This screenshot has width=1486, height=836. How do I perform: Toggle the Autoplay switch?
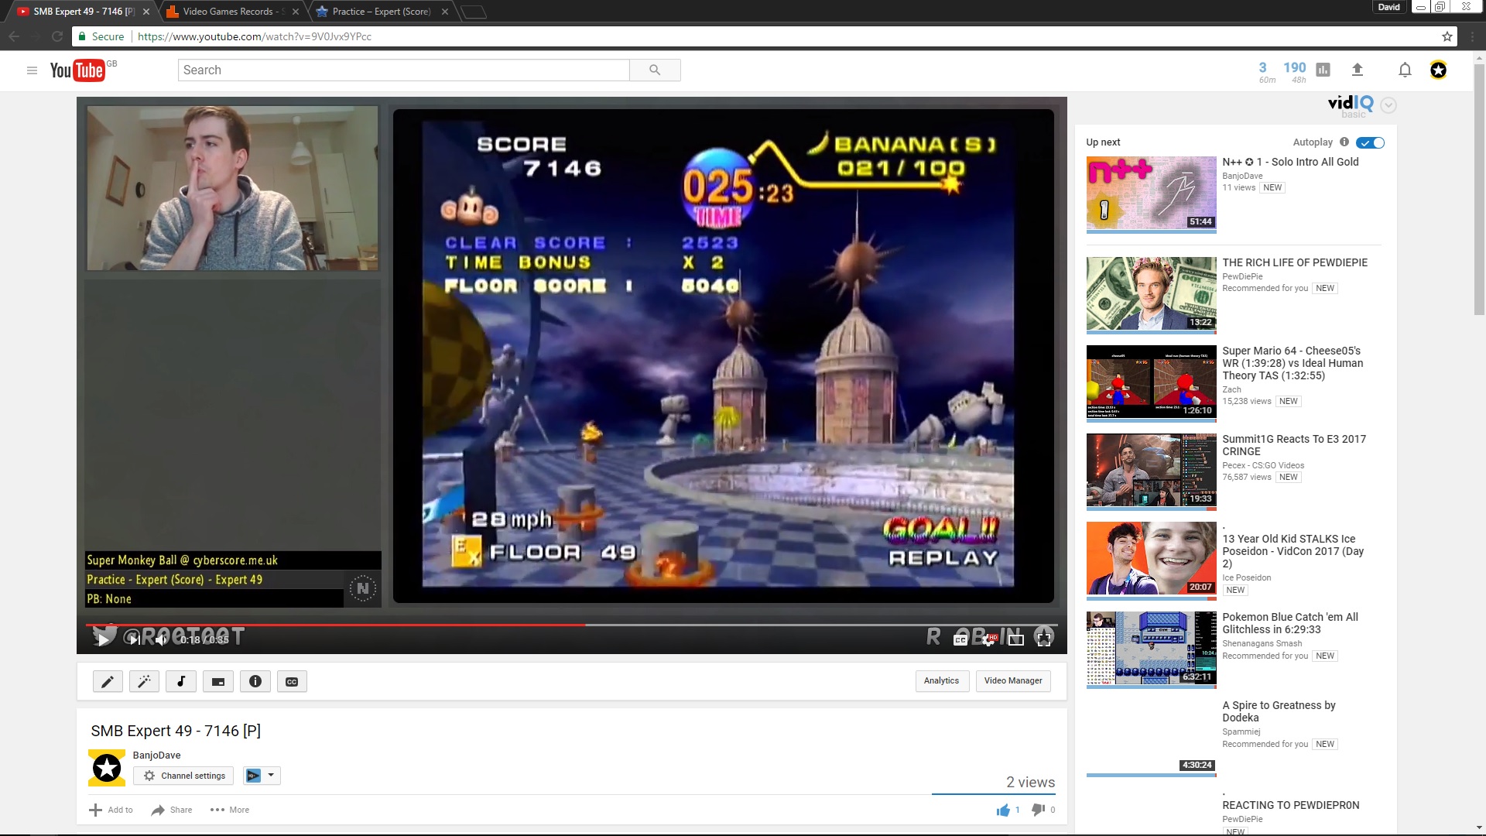pyautogui.click(x=1370, y=142)
